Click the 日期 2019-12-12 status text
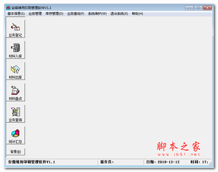This screenshot has width=218, height=172. pos(163,162)
